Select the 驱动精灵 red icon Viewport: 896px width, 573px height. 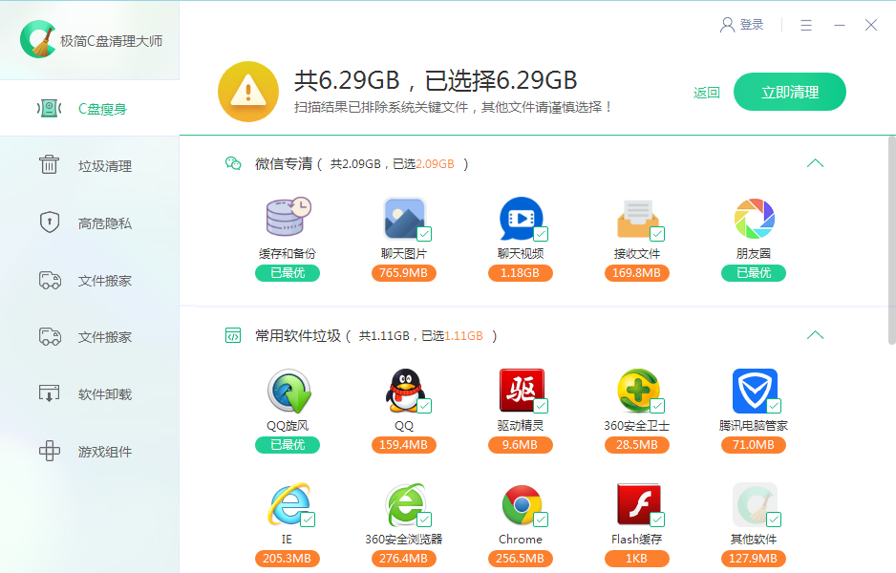(521, 391)
